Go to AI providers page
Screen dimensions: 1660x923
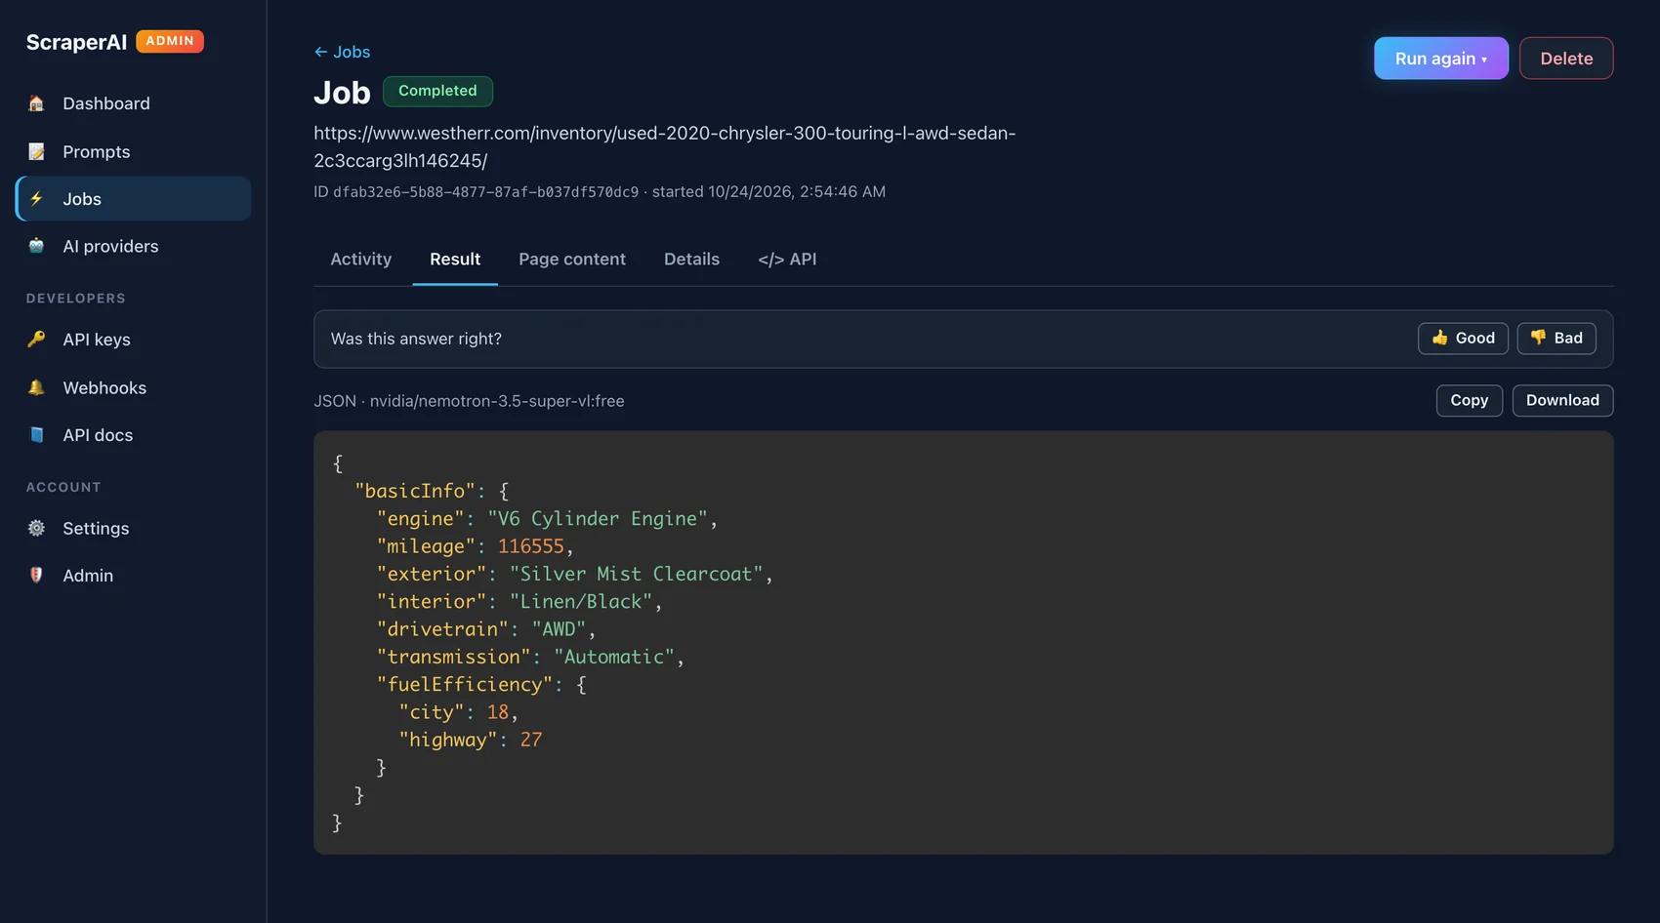(133, 246)
